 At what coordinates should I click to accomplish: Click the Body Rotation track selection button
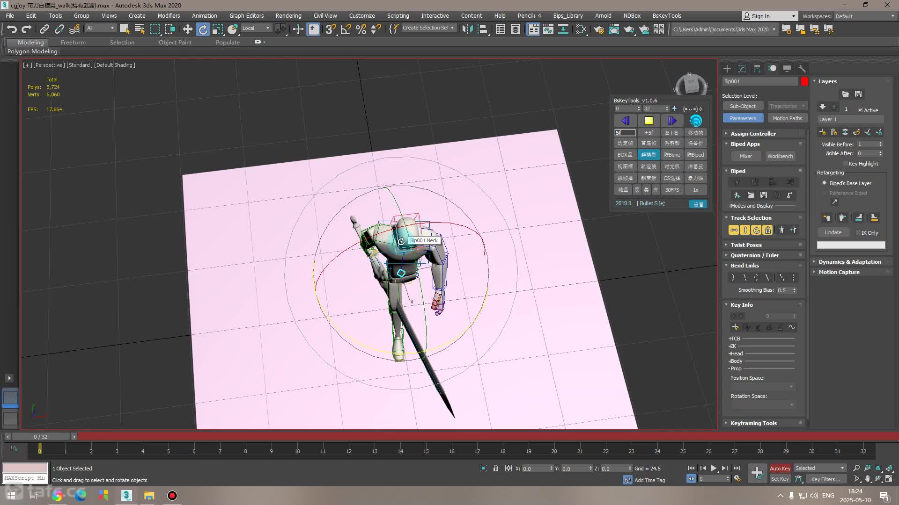[756, 230]
